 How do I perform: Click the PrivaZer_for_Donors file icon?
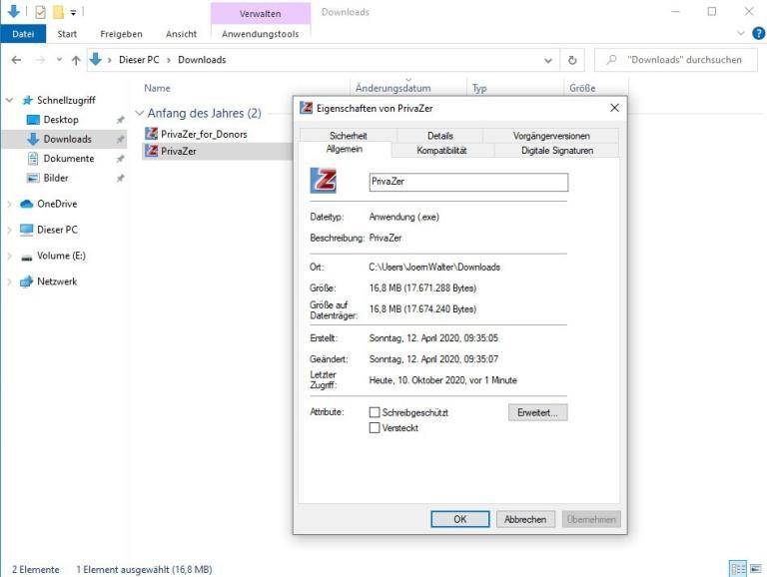click(x=152, y=134)
